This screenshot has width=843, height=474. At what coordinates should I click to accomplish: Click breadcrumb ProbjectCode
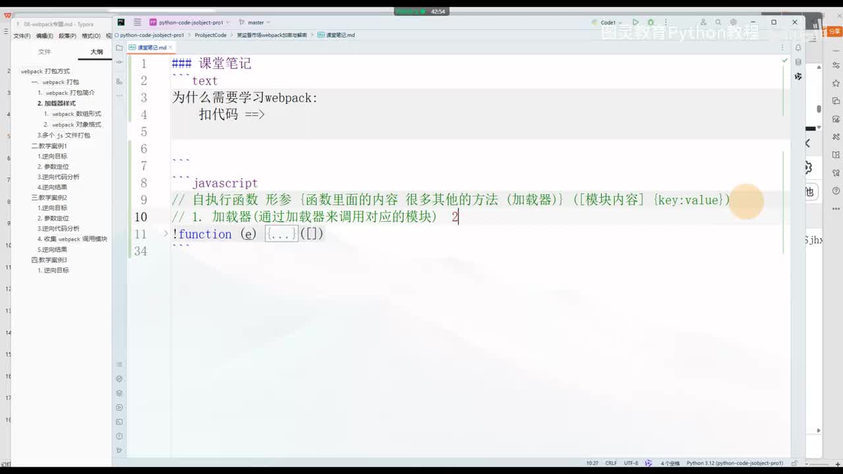[211, 35]
